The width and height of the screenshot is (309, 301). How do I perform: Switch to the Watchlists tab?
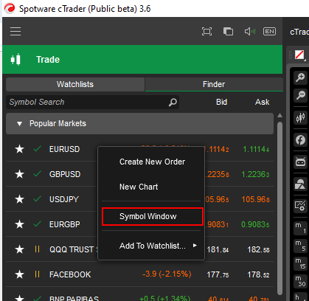click(x=75, y=84)
